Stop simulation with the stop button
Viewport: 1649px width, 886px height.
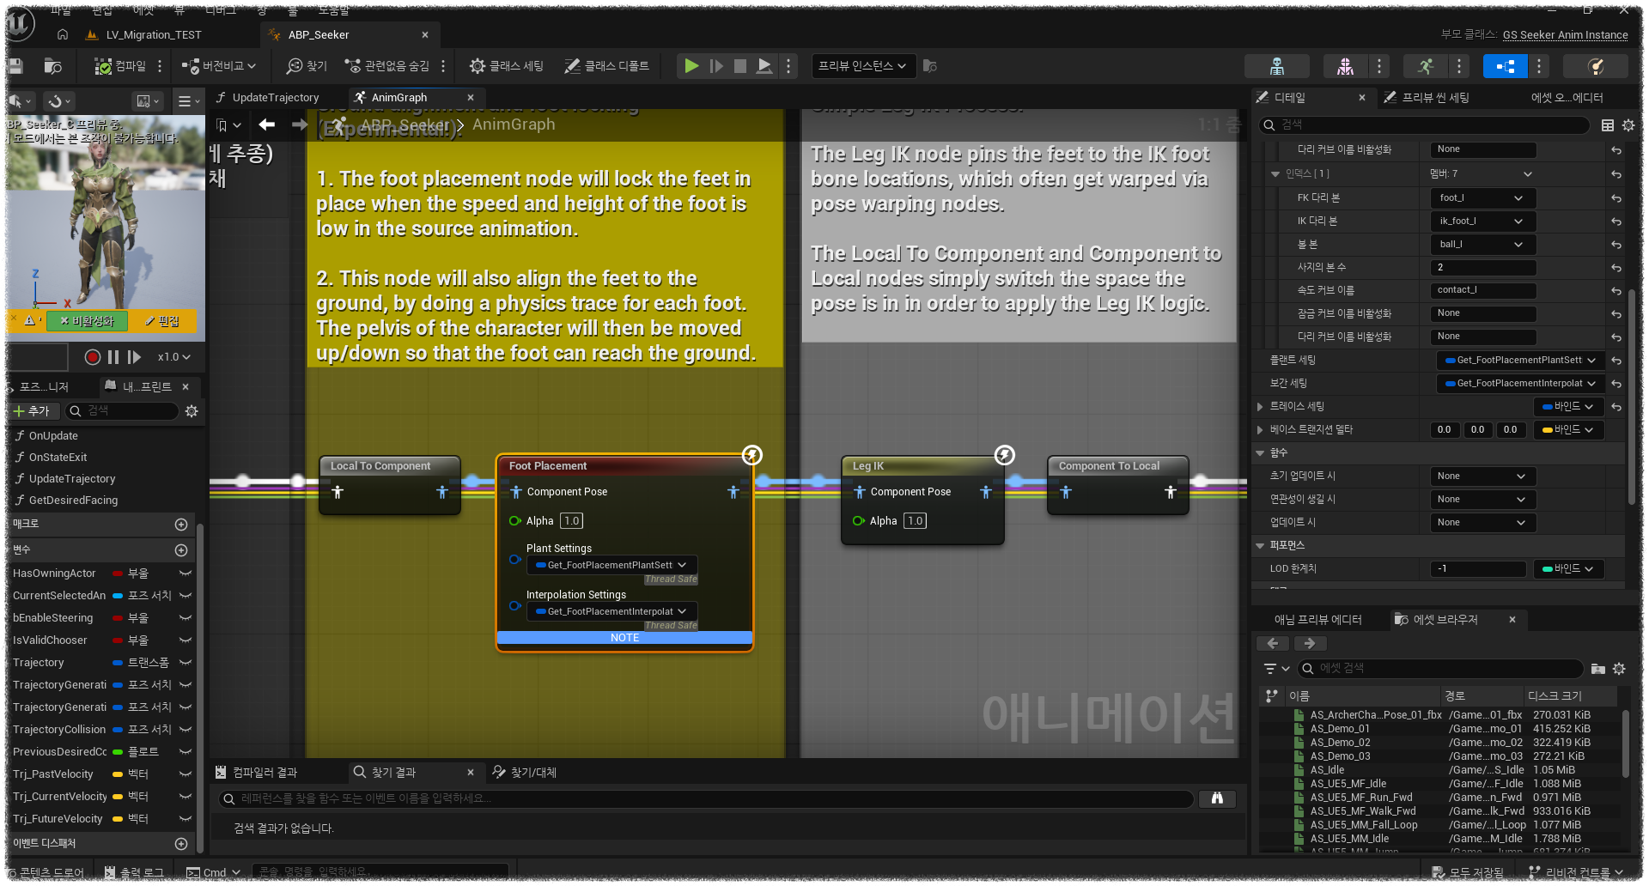tap(739, 66)
